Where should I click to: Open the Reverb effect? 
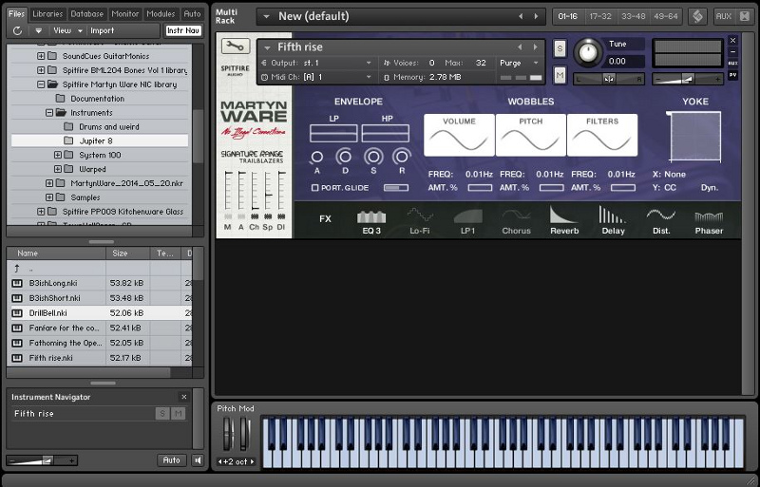564,215
